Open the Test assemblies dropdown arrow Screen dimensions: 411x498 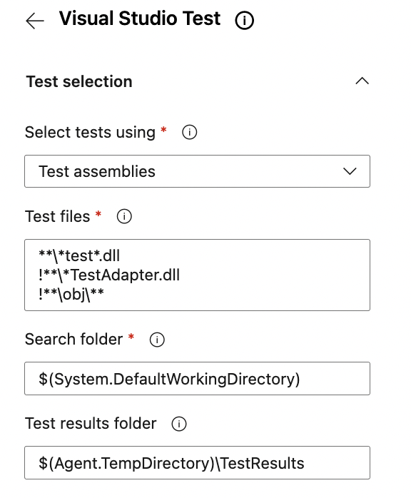coord(350,171)
